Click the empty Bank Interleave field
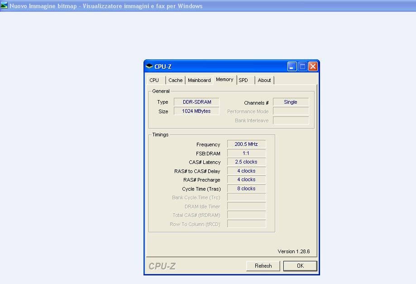Screen dimensions: 416x284 [x=291, y=120]
